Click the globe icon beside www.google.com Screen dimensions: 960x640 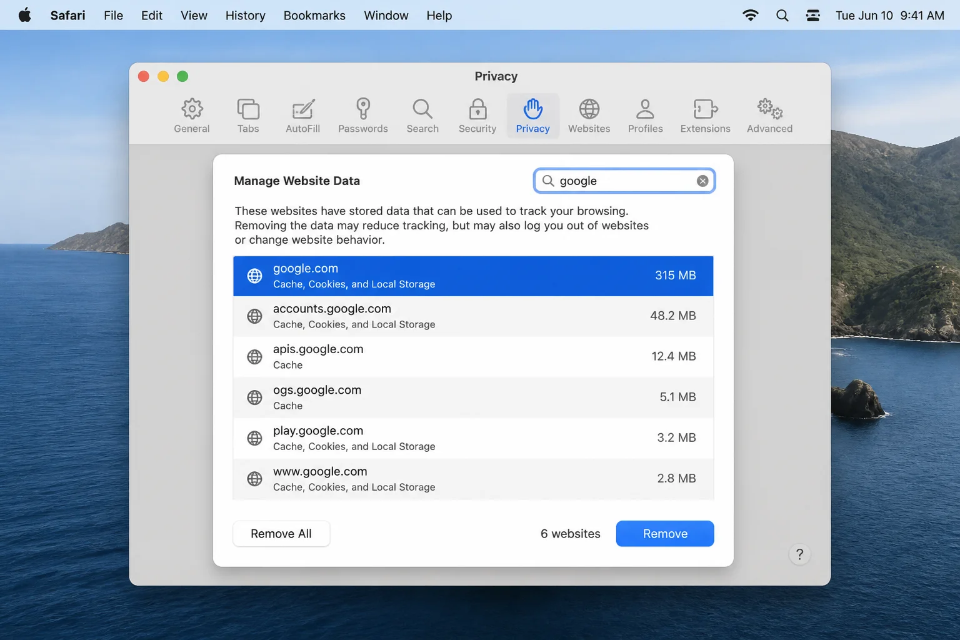254,479
